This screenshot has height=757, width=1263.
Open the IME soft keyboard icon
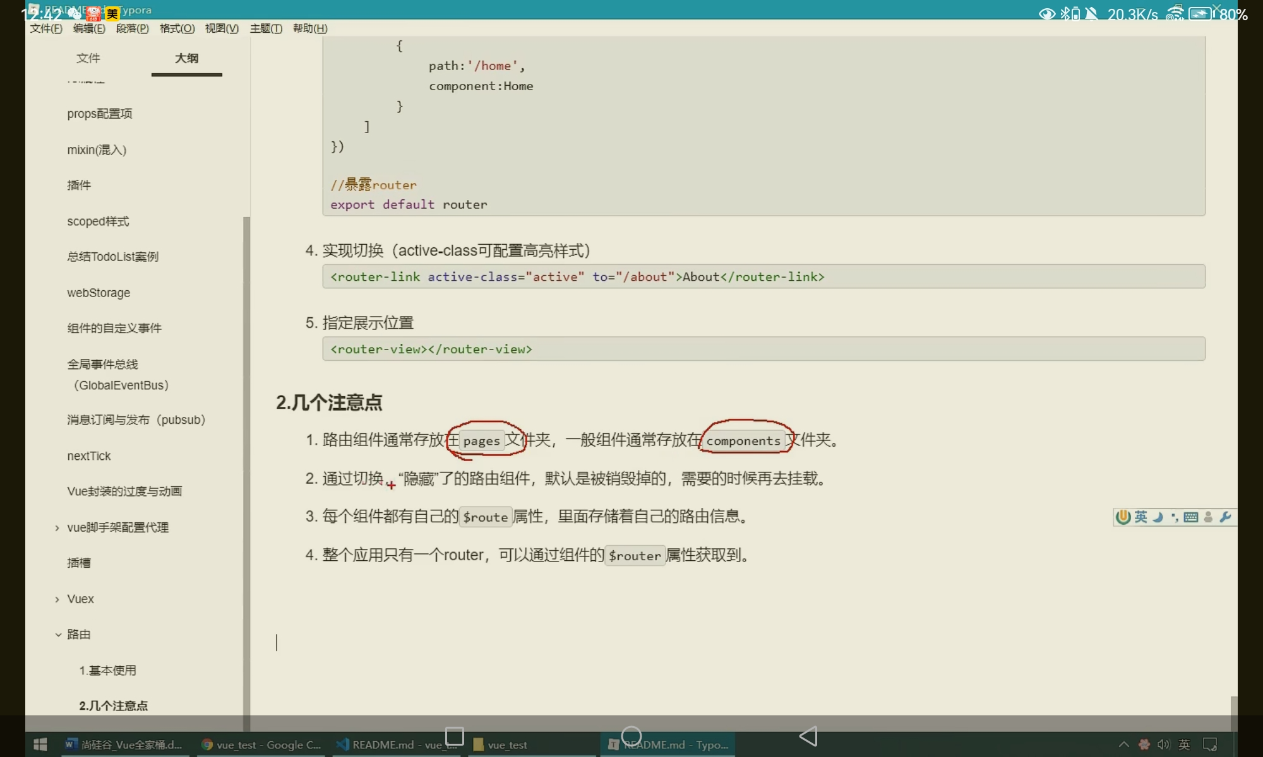[1191, 517]
